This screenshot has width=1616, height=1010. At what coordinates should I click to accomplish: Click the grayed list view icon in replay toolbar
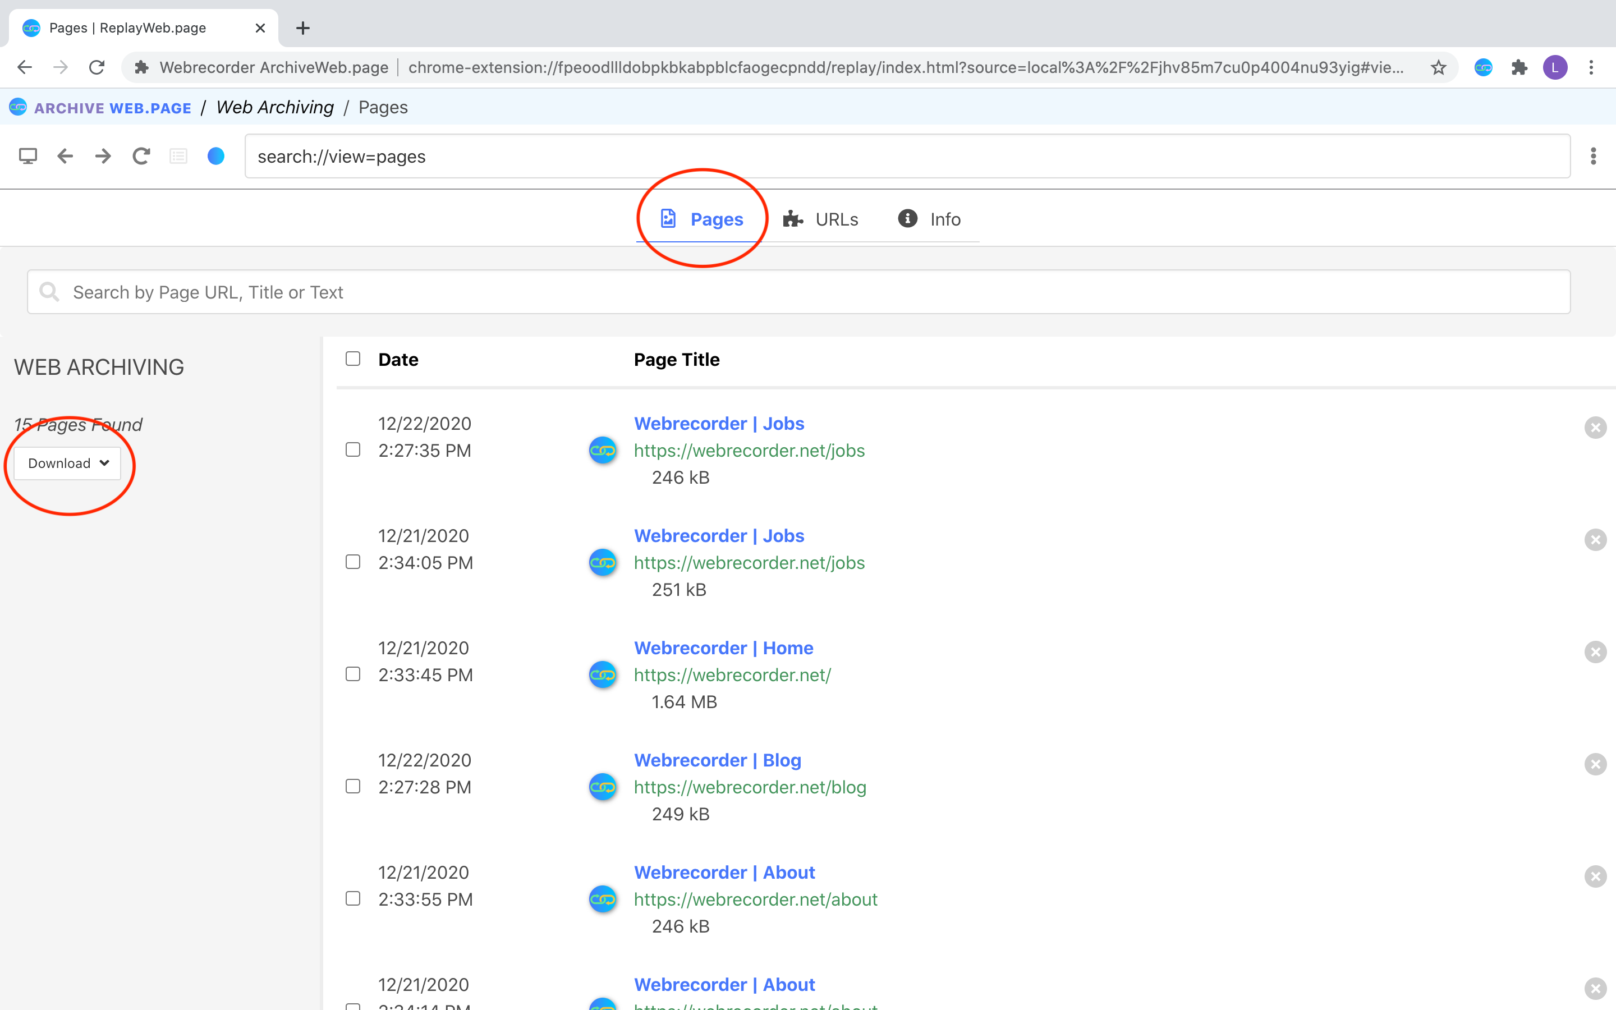click(178, 157)
